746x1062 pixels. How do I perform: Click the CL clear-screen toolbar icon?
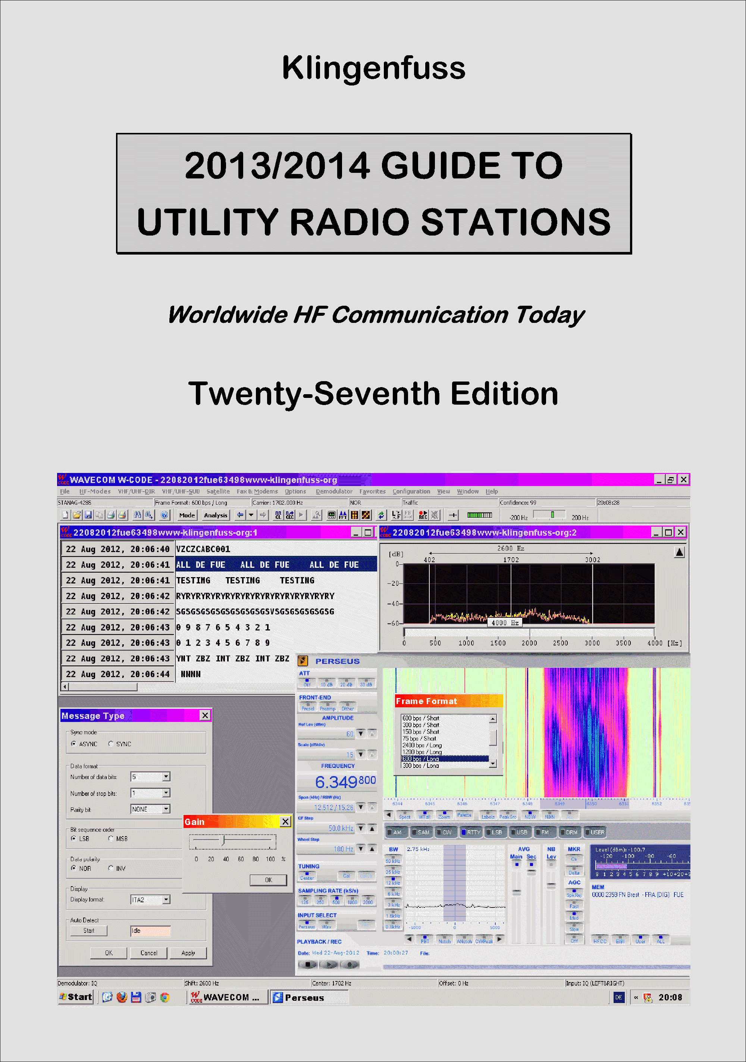(x=278, y=515)
